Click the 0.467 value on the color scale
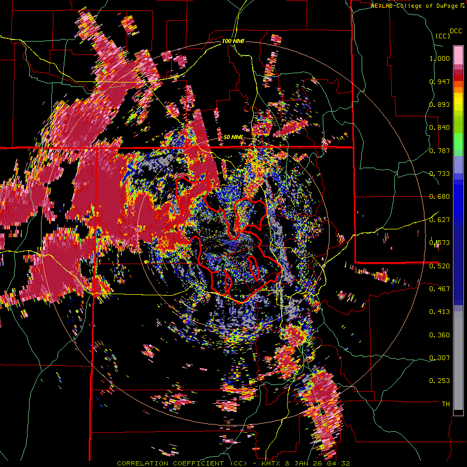The image size is (467, 467). coord(439,289)
